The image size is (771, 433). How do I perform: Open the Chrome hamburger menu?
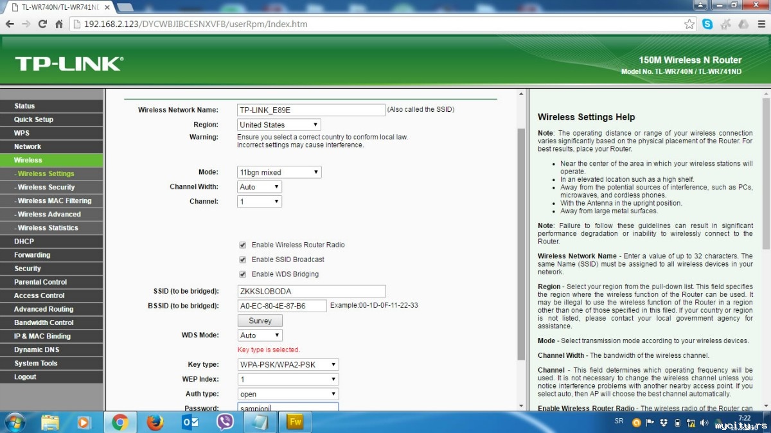(x=761, y=24)
